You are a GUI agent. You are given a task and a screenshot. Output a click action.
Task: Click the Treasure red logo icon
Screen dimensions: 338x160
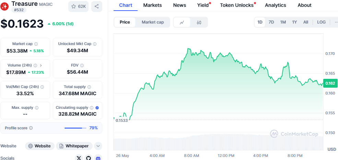(4, 6)
